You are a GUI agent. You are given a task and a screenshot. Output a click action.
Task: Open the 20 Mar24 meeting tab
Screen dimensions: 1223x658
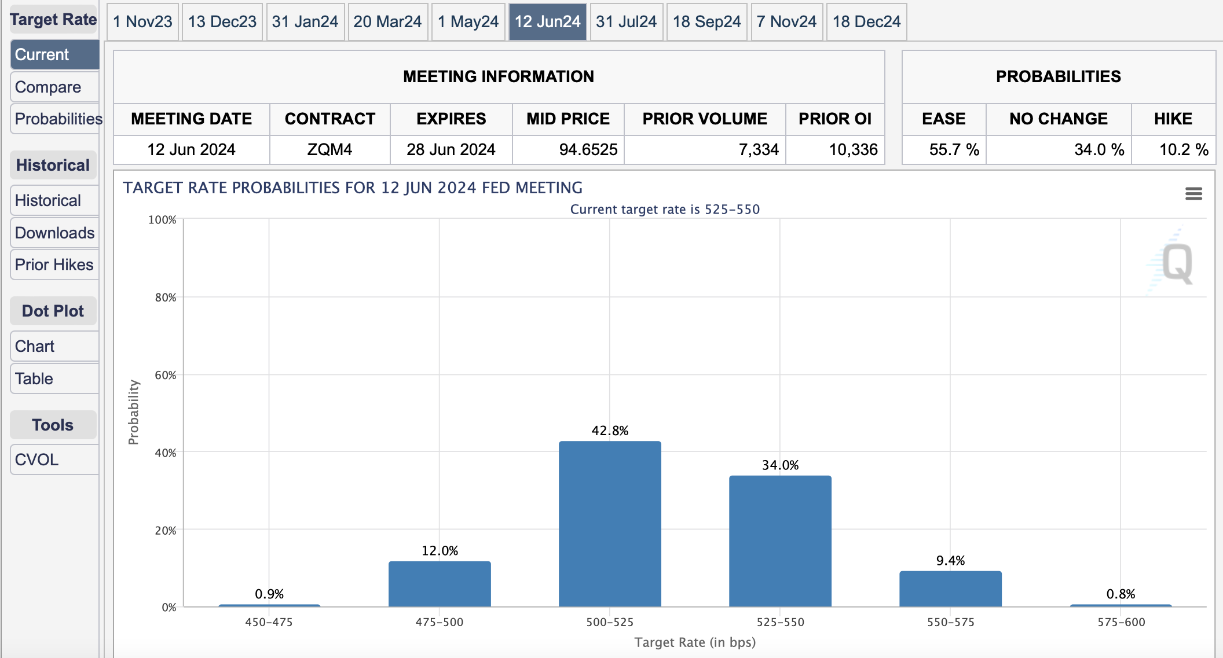pos(387,22)
